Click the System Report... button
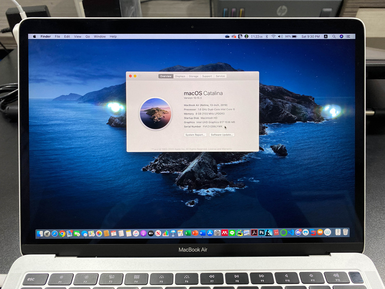Viewport: 385px width, 289px height. [195, 135]
